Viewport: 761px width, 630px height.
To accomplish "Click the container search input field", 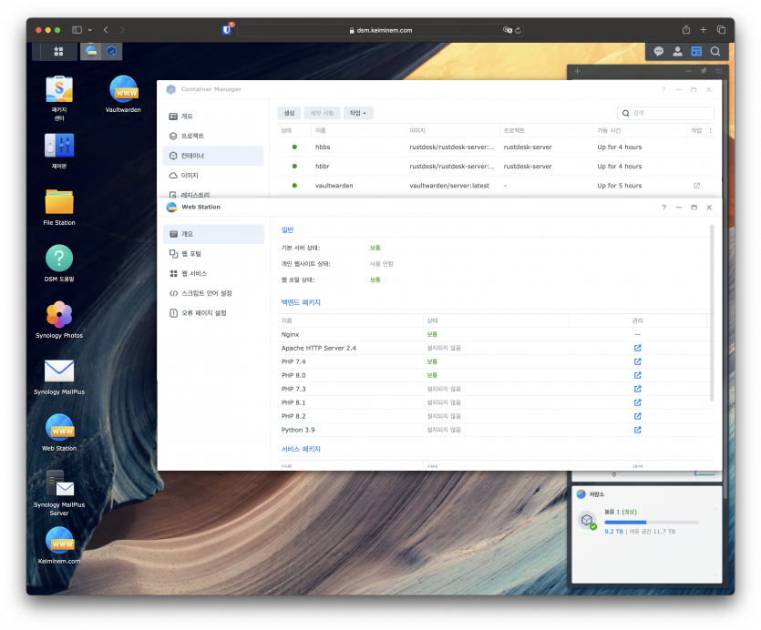I will (x=670, y=113).
